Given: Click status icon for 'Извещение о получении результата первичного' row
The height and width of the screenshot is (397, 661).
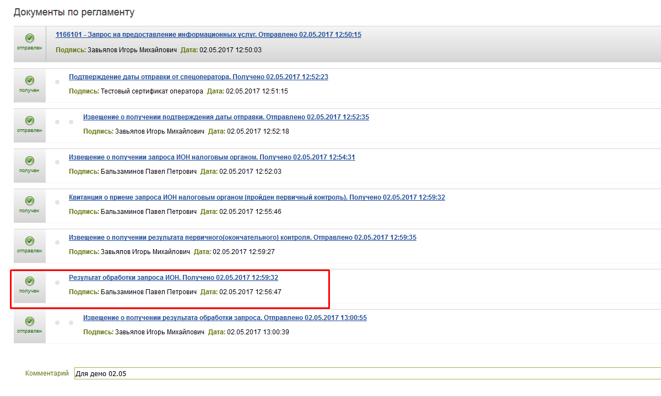Looking at the screenshot, I should pyautogui.click(x=30, y=241).
